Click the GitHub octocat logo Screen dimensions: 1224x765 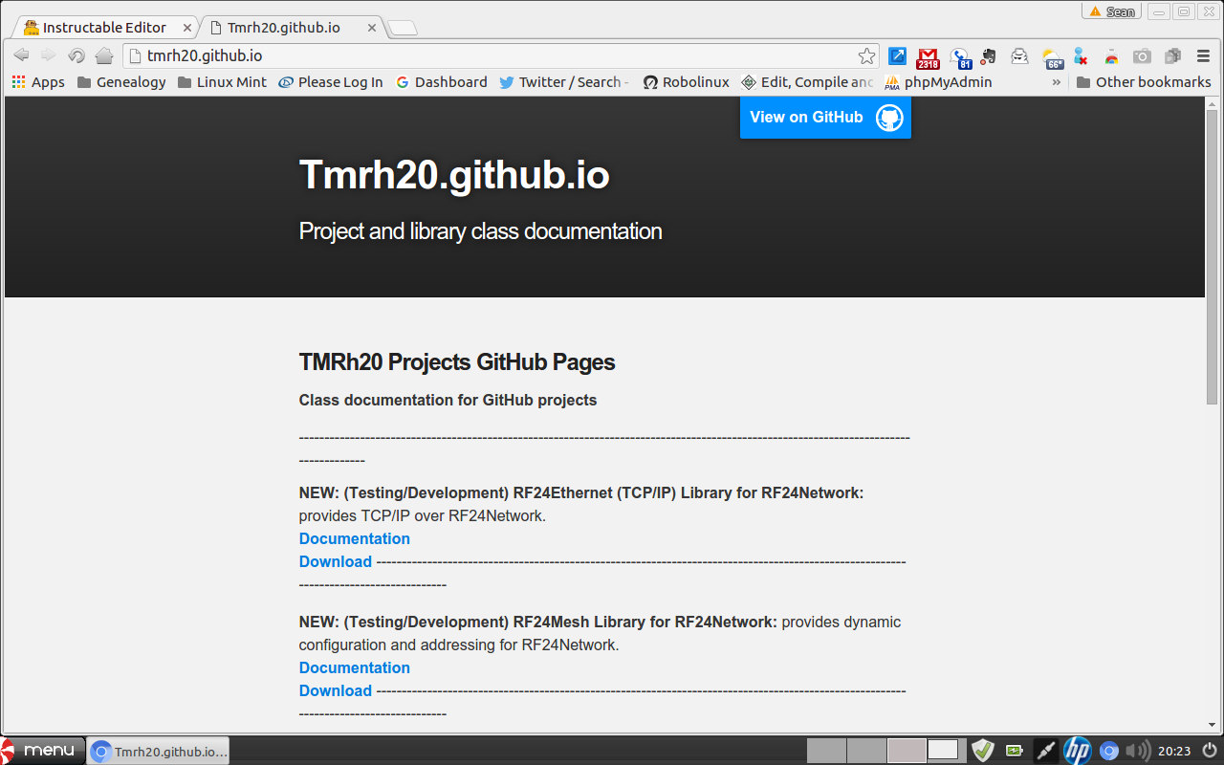click(x=889, y=118)
